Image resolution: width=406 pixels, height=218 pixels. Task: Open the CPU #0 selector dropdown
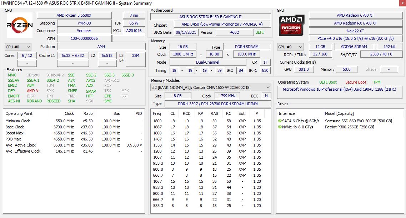pos(18,47)
